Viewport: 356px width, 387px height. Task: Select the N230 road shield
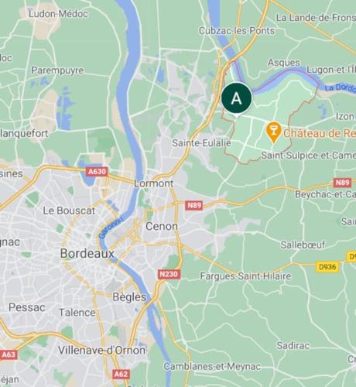coord(169,274)
